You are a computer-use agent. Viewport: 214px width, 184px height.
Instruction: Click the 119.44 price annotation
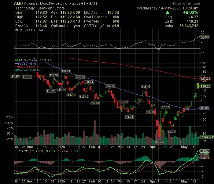point(61,89)
